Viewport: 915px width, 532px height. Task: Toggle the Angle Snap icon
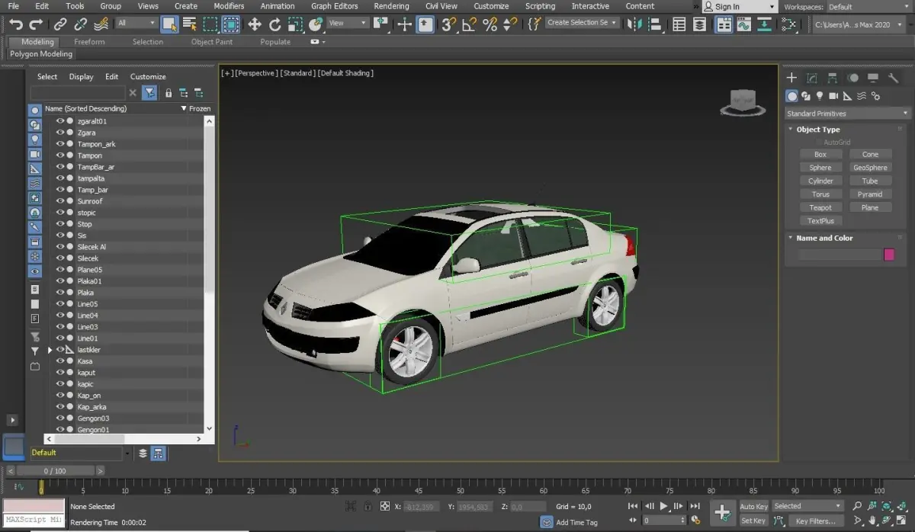470,24
